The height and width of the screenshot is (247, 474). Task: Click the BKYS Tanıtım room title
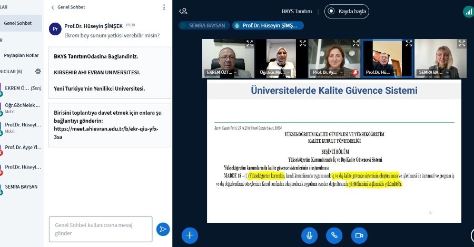[x=297, y=12]
